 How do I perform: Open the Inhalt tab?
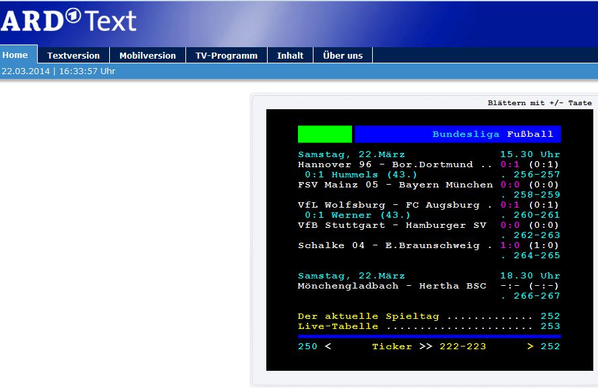[x=290, y=55]
